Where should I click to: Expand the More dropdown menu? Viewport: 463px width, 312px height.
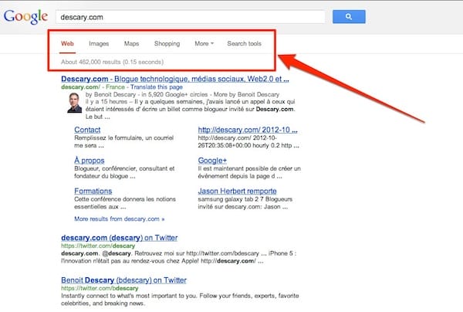pyautogui.click(x=204, y=43)
